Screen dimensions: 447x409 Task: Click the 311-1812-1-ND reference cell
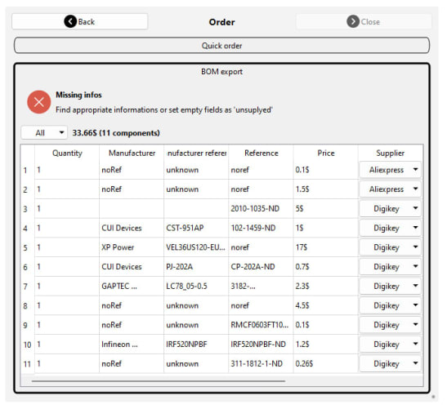(261, 364)
